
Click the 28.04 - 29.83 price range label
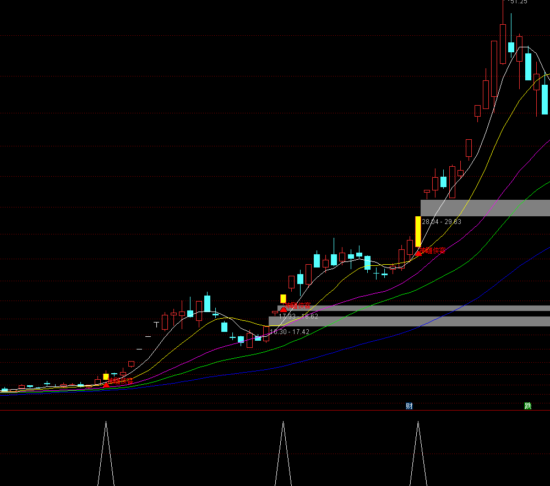click(442, 222)
